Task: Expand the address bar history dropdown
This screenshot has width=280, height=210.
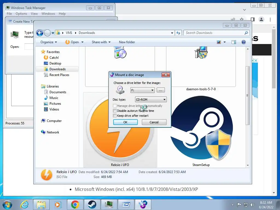Action: [172, 33]
